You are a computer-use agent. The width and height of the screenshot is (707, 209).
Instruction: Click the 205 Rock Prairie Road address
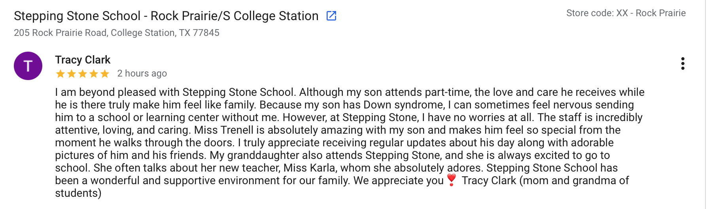point(117,33)
